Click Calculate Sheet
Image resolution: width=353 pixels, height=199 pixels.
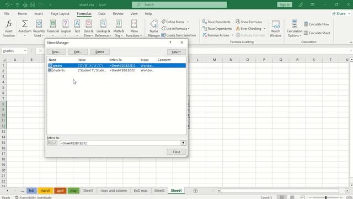click(317, 33)
